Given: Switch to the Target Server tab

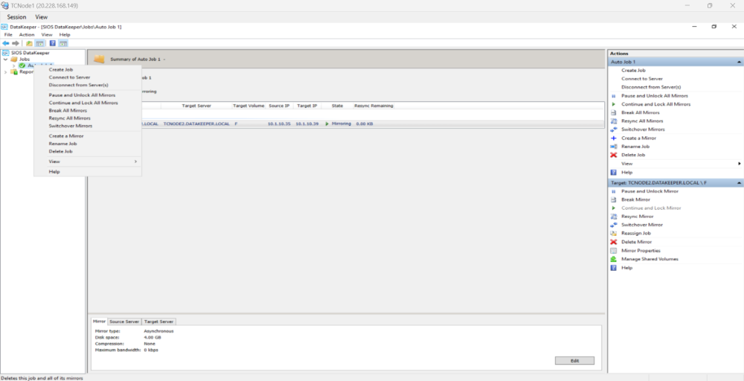Looking at the screenshot, I should (x=159, y=321).
